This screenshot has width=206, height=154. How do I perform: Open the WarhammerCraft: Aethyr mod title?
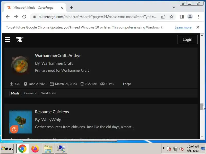pyautogui.click(x=58, y=55)
